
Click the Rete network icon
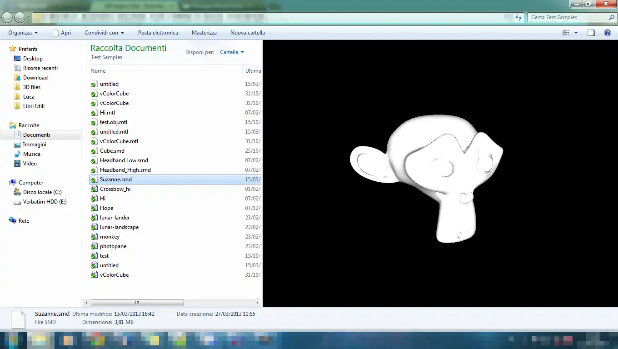pos(13,220)
